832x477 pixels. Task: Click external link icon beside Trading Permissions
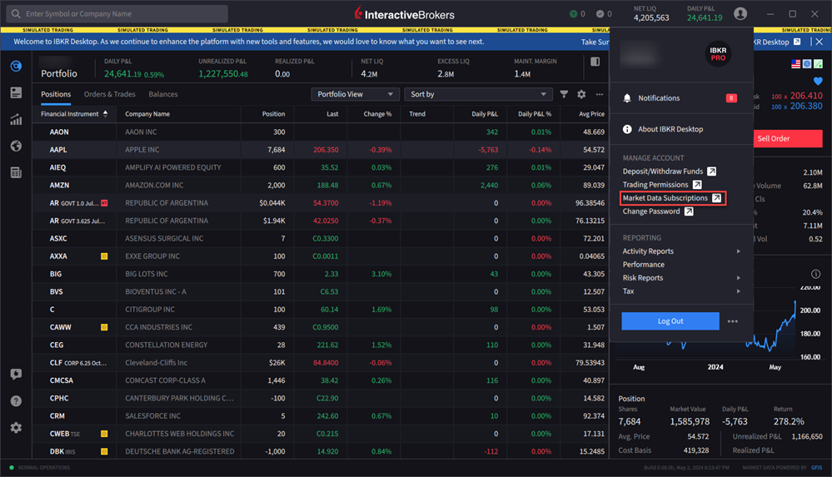pyautogui.click(x=697, y=185)
